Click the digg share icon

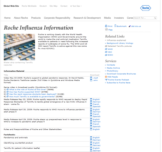coord(106,30)
